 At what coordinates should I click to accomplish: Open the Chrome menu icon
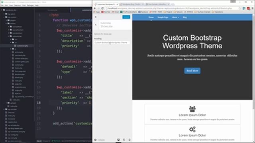coord(253,8)
